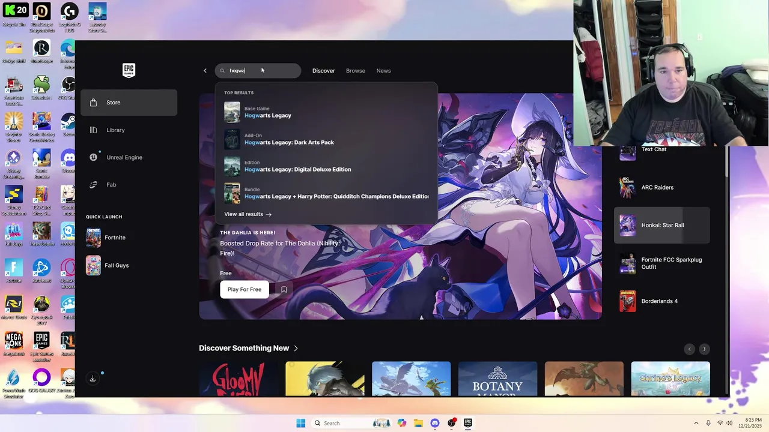The image size is (769, 432).
Task: Show hidden system tray icons
Action: pos(696,423)
